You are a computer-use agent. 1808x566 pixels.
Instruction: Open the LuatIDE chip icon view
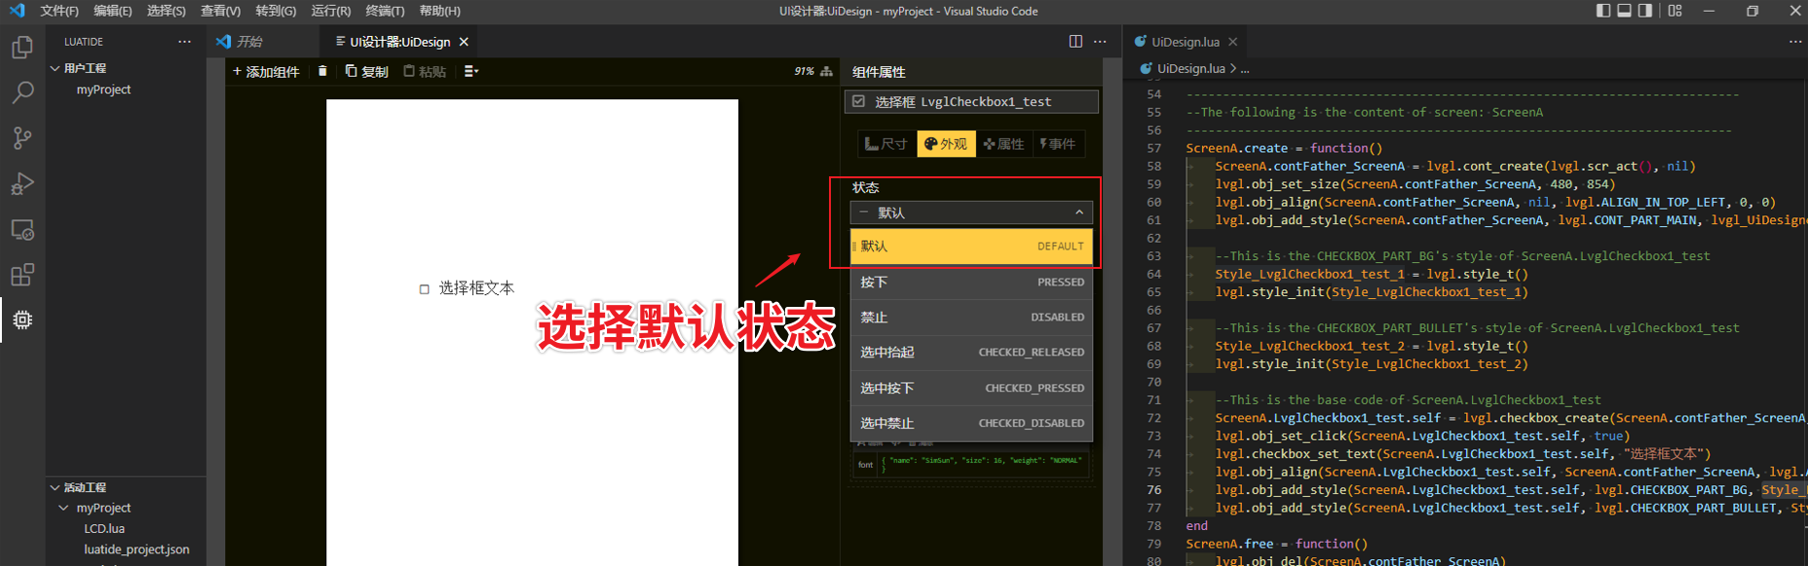[22, 320]
